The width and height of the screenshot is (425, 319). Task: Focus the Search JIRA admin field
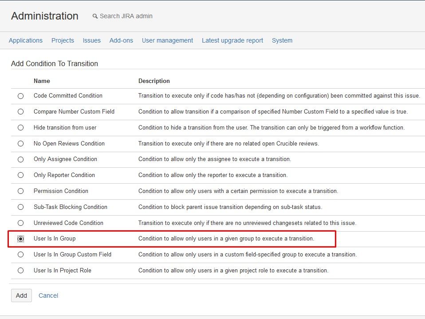[126, 16]
